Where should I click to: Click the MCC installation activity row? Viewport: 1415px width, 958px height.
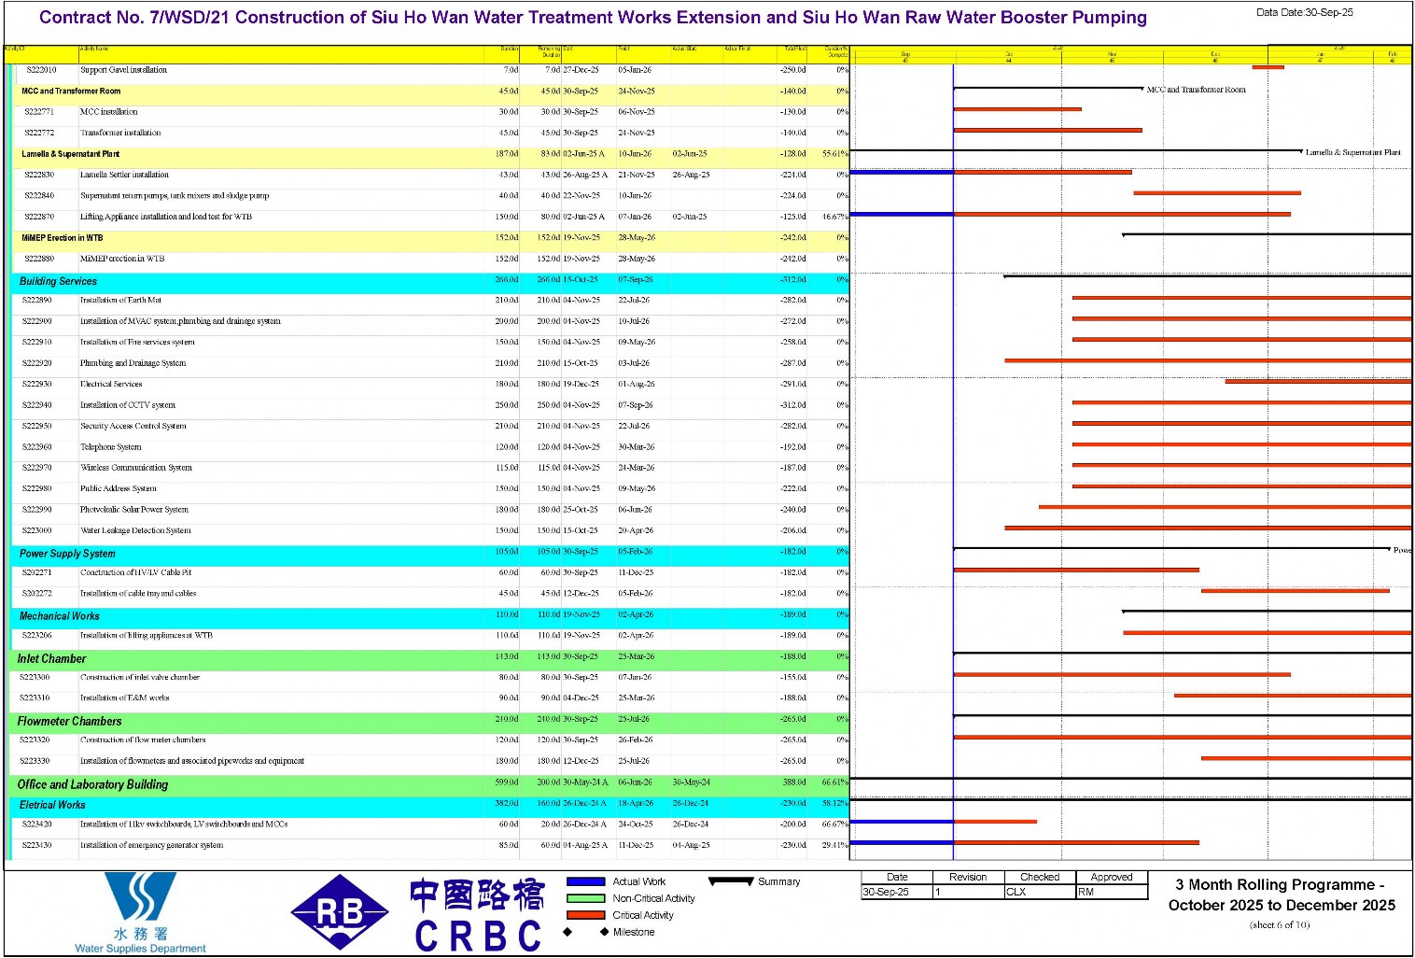[x=430, y=112]
